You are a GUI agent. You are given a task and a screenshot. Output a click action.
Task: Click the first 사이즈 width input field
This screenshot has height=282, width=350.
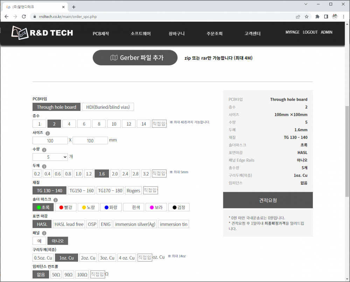point(50,141)
